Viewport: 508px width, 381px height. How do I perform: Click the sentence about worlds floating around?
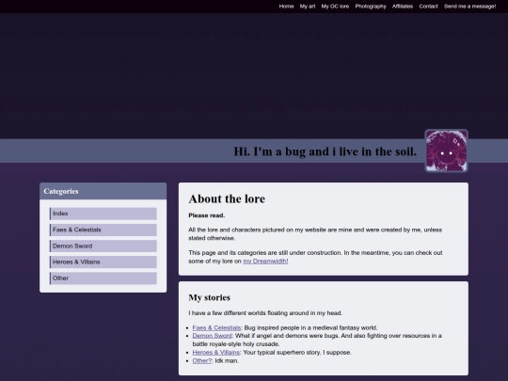(265, 313)
